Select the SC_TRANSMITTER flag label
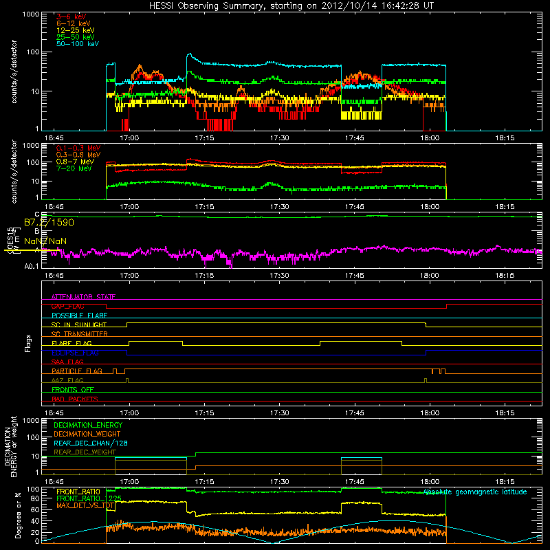The height and width of the screenshot is (550, 550). point(80,334)
